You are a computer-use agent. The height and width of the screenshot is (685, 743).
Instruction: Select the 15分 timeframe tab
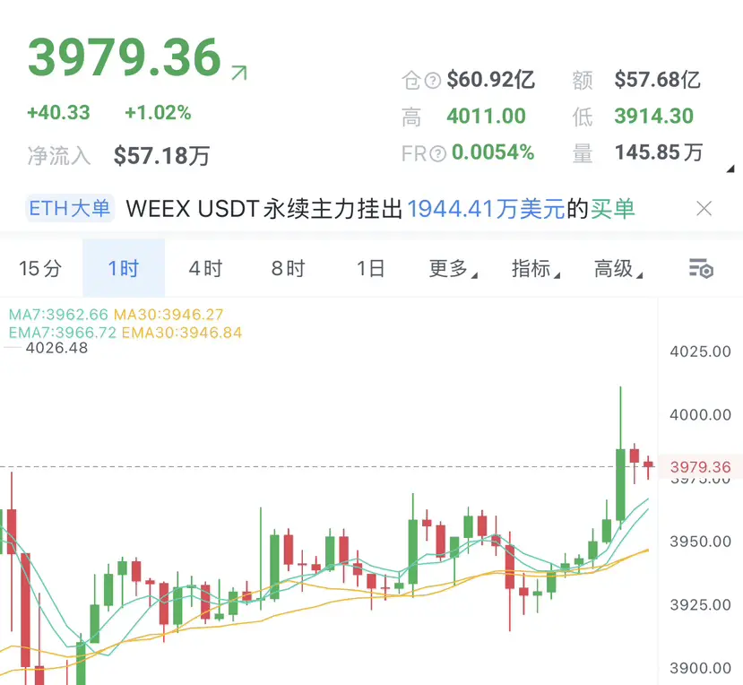[x=40, y=268]
